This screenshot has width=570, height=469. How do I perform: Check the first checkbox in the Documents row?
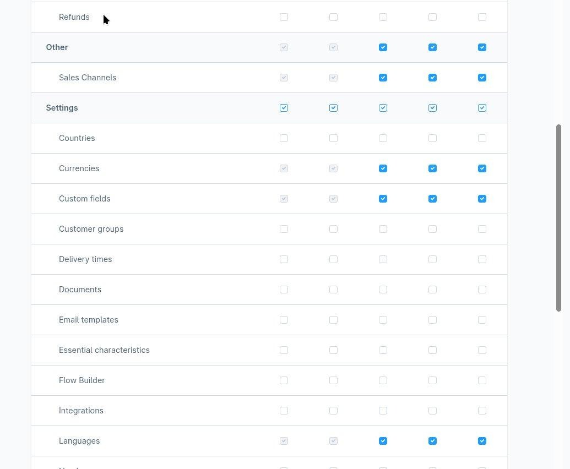click(284, 290)
